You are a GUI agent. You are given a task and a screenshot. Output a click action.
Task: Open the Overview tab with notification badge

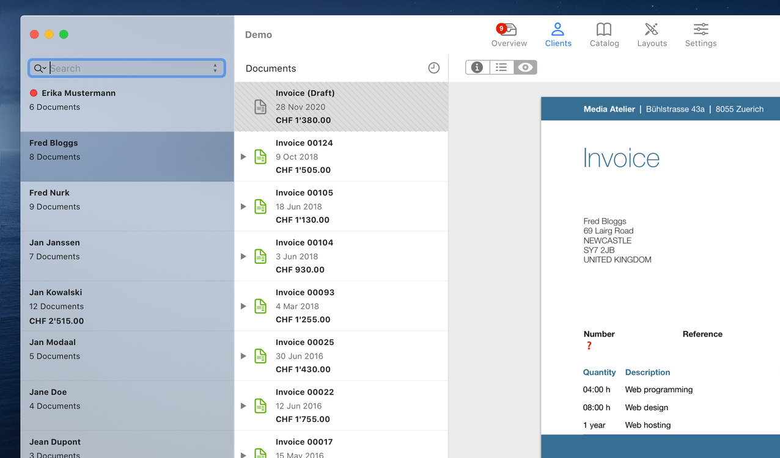pos(509,35)
